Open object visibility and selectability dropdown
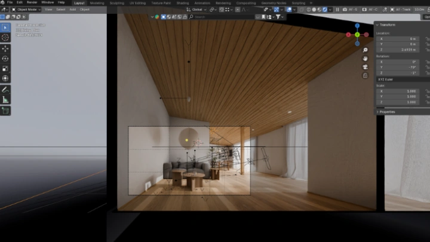The width and height of the screenshot is (430, 242). click(267, 10)
